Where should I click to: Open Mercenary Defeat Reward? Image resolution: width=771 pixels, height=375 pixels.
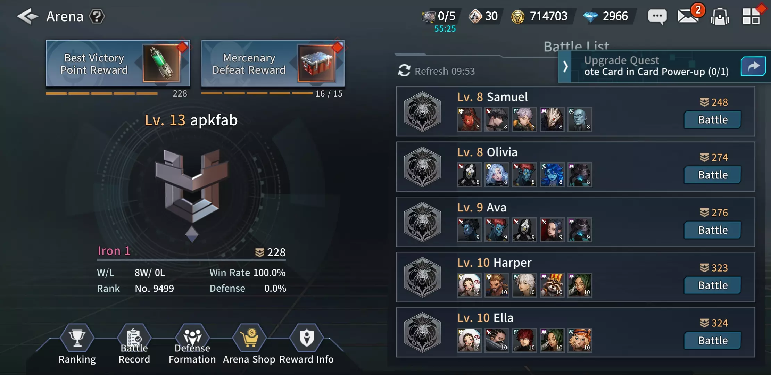pos(273,63)
